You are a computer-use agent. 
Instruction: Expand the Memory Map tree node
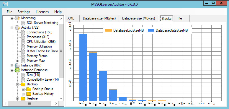click(17, 61)
